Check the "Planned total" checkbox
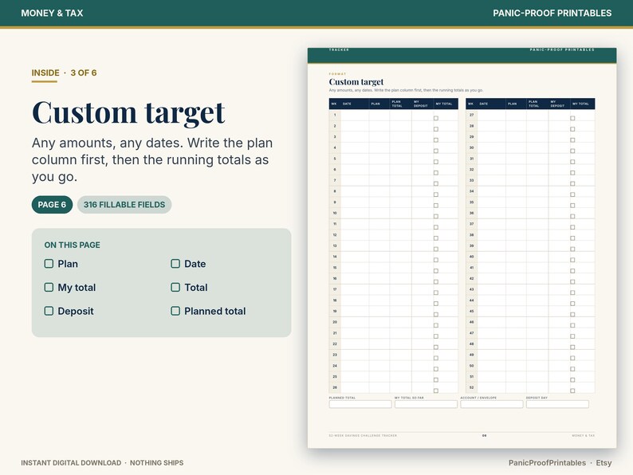 [x=175, y=311]
